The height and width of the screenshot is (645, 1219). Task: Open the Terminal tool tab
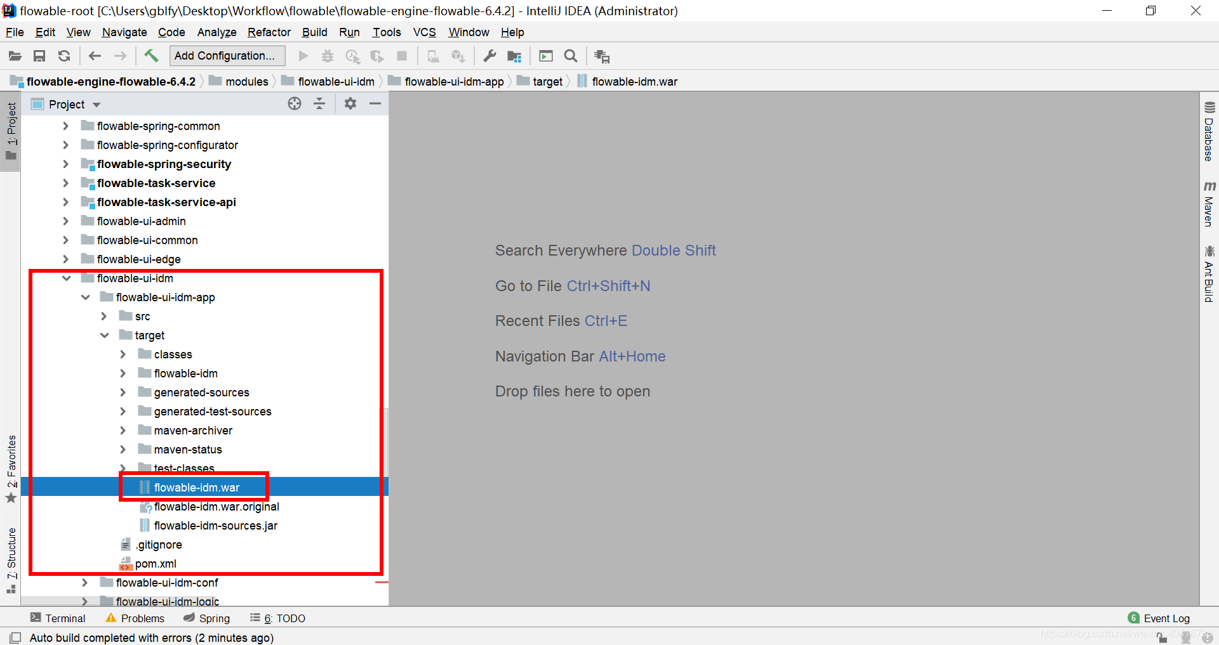pyautogui.click(x=58, y=618)
